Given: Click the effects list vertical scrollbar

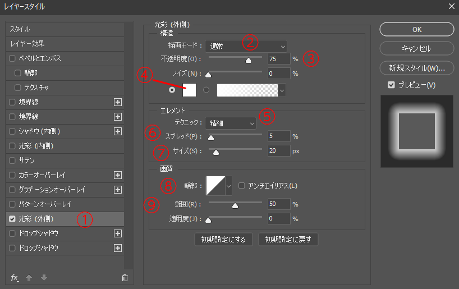Looking at the screenshot, I should pyautogui.click(x=128, y=145).
